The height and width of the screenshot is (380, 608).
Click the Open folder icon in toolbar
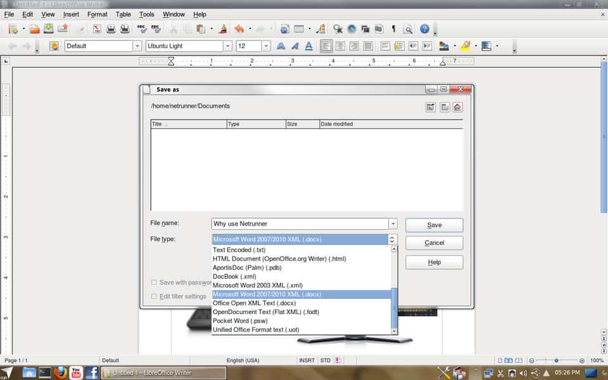click(35, 29)
